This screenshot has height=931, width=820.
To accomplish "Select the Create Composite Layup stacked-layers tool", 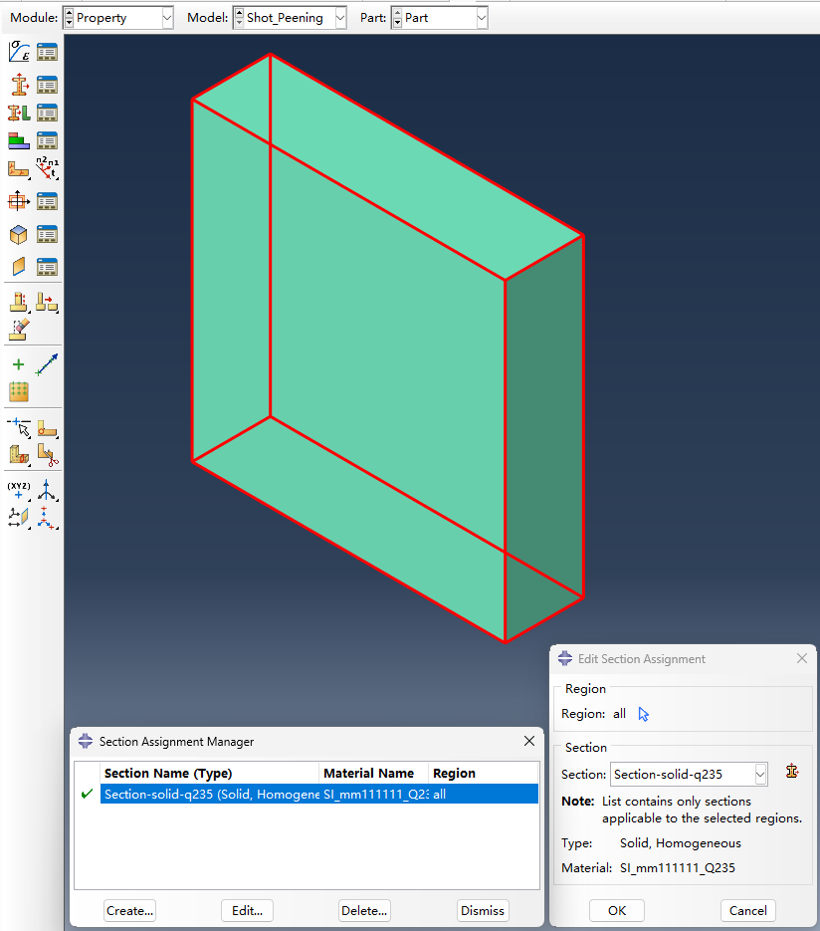I will [19, 140].
